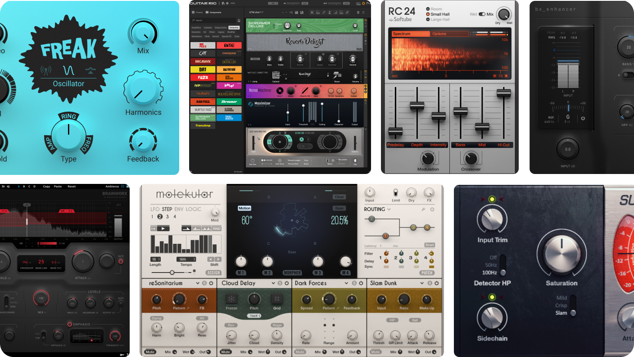
Task: Open the Cloud Delay effect dropdown arrow
Action: point(272,283)
